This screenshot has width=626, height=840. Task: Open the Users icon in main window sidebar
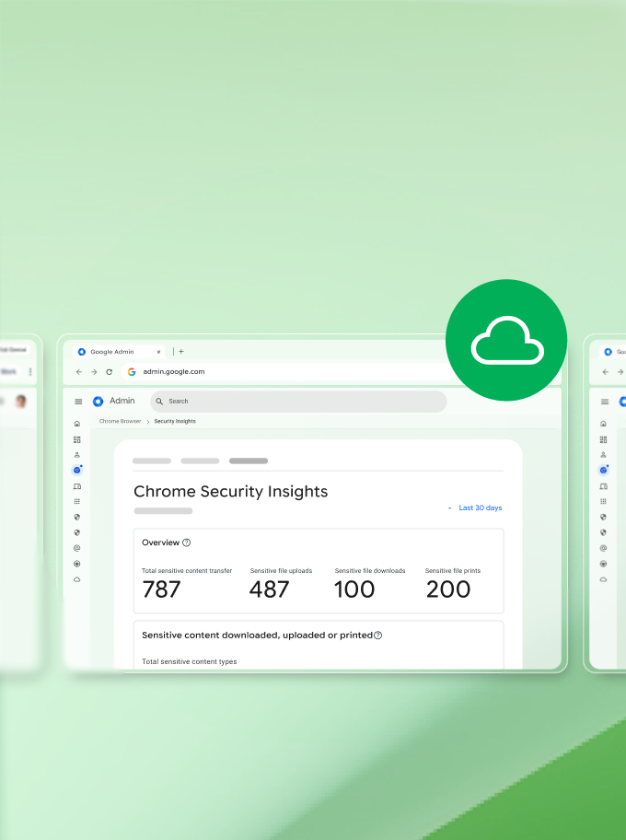click(x=77, y=455)
